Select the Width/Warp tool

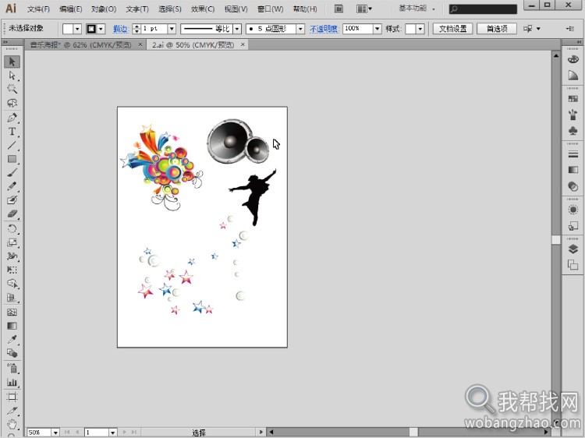pyautogui.click(x=12, y=256)
